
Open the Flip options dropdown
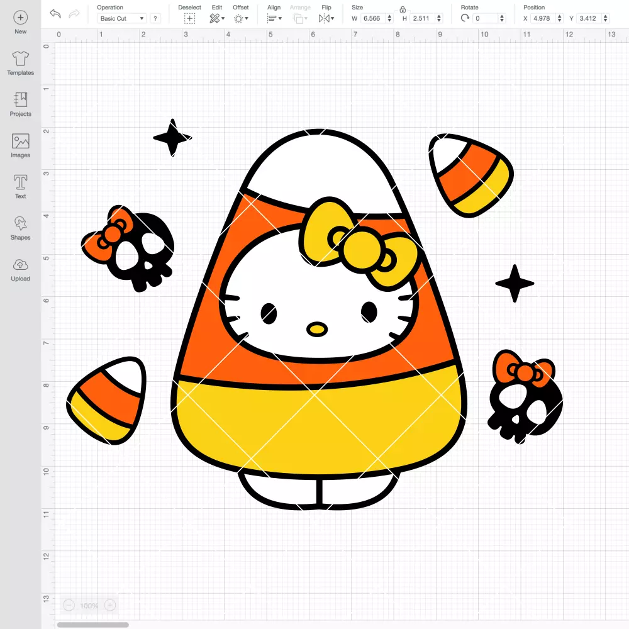(x=326, y=18)
